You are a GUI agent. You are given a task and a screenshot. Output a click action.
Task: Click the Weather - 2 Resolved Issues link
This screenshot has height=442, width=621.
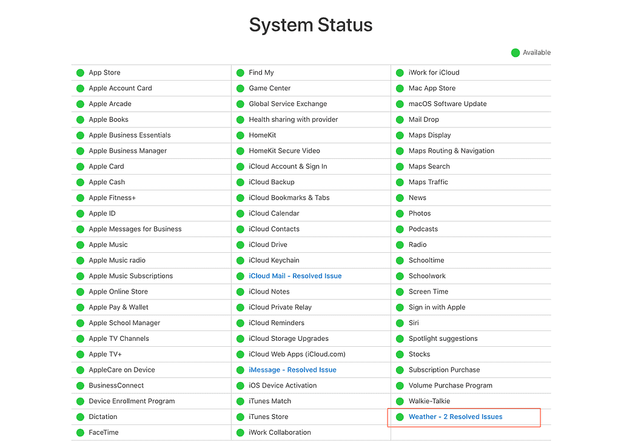tap(455, 417)
